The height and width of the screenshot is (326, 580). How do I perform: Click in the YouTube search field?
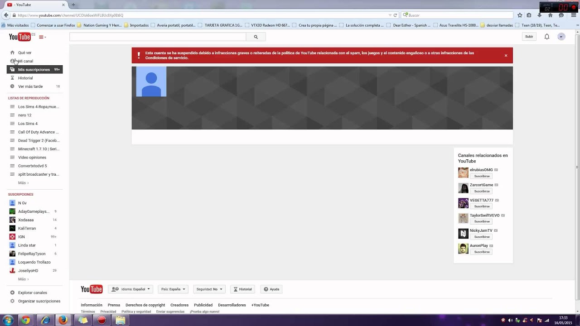(x=158, y=37)
